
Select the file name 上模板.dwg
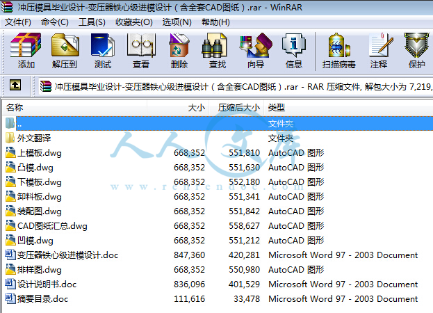(x=40, y=153)
